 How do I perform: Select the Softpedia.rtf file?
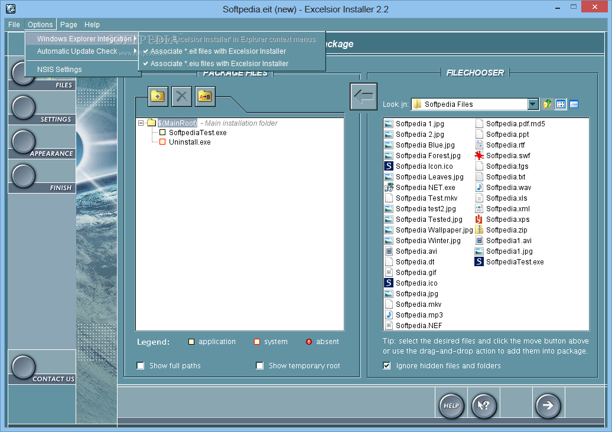[500, 145]
